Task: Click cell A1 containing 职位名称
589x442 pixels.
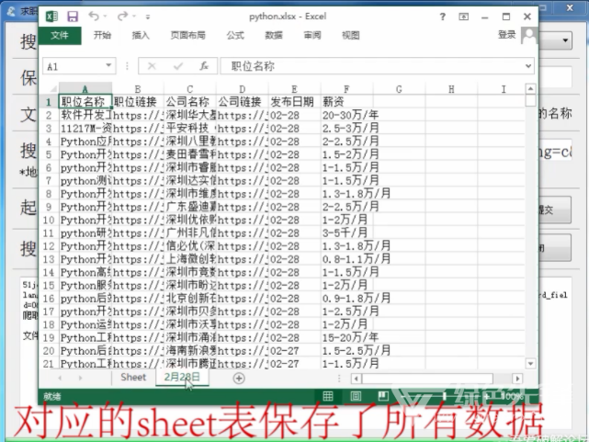Action: point(85,101)
